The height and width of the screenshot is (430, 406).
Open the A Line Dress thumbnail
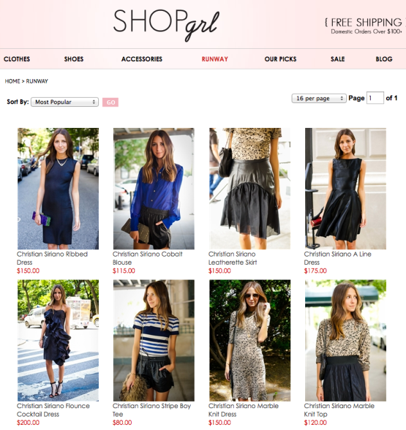point(346,189)
